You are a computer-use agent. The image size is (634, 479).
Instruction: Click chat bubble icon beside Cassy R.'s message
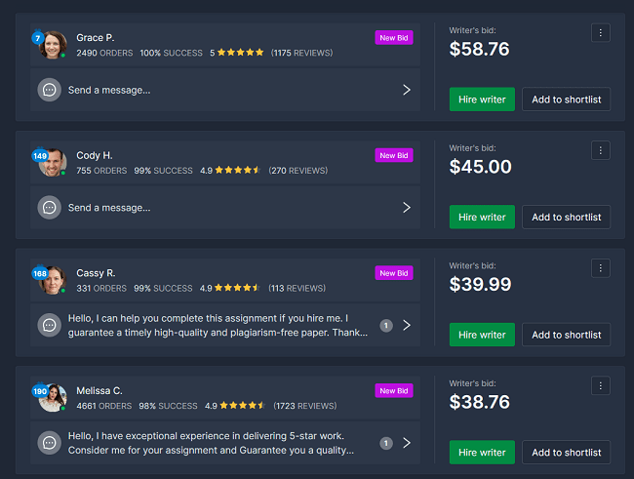pos(49,325)
